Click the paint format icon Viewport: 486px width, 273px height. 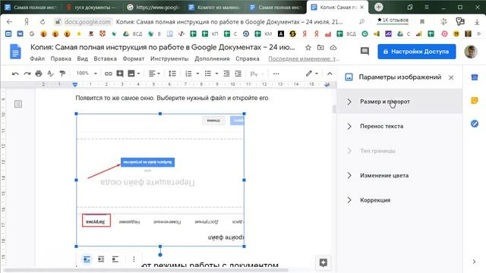click(x=62, y=74)
